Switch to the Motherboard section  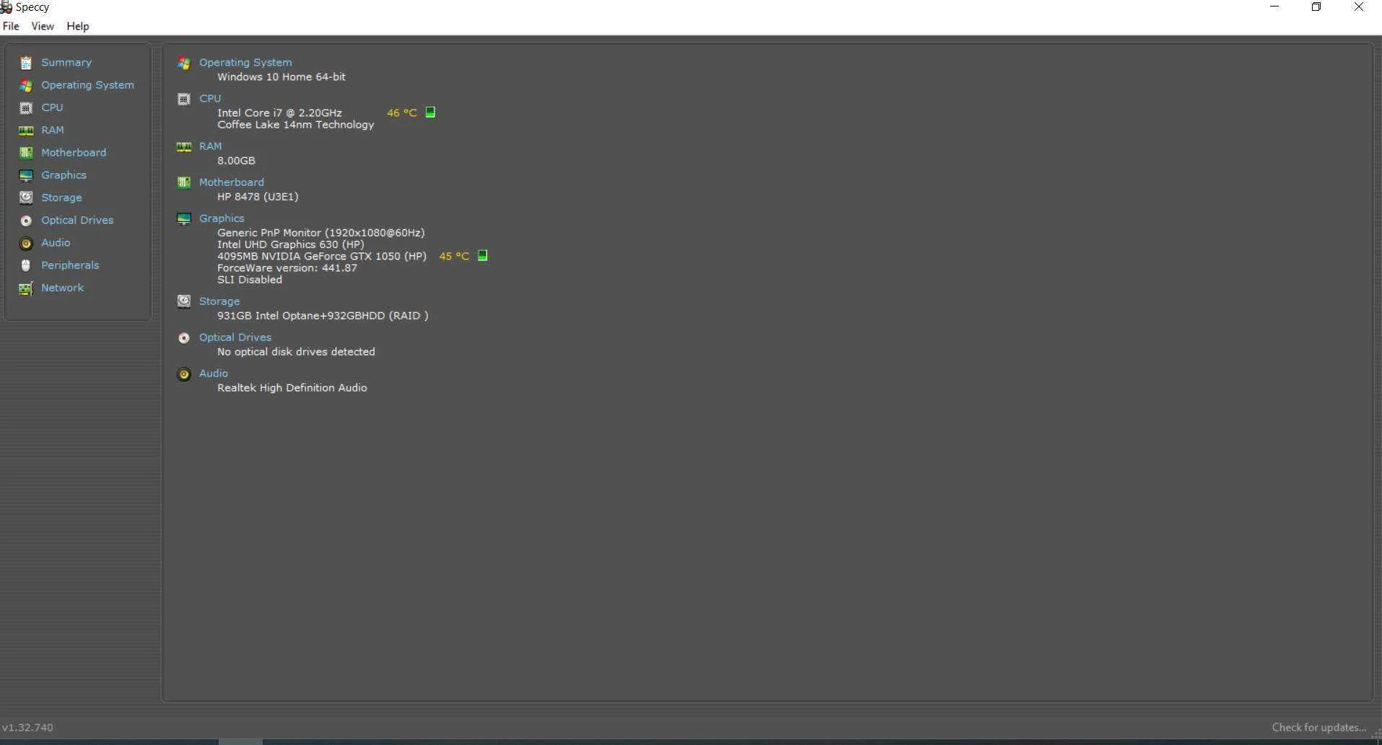(74, 153)
